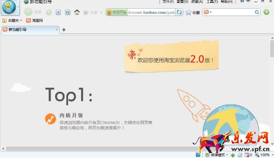Screen dimensions: 274x158
Task: Click the blocked popups counter icon
Action: (x=248, y=155)
